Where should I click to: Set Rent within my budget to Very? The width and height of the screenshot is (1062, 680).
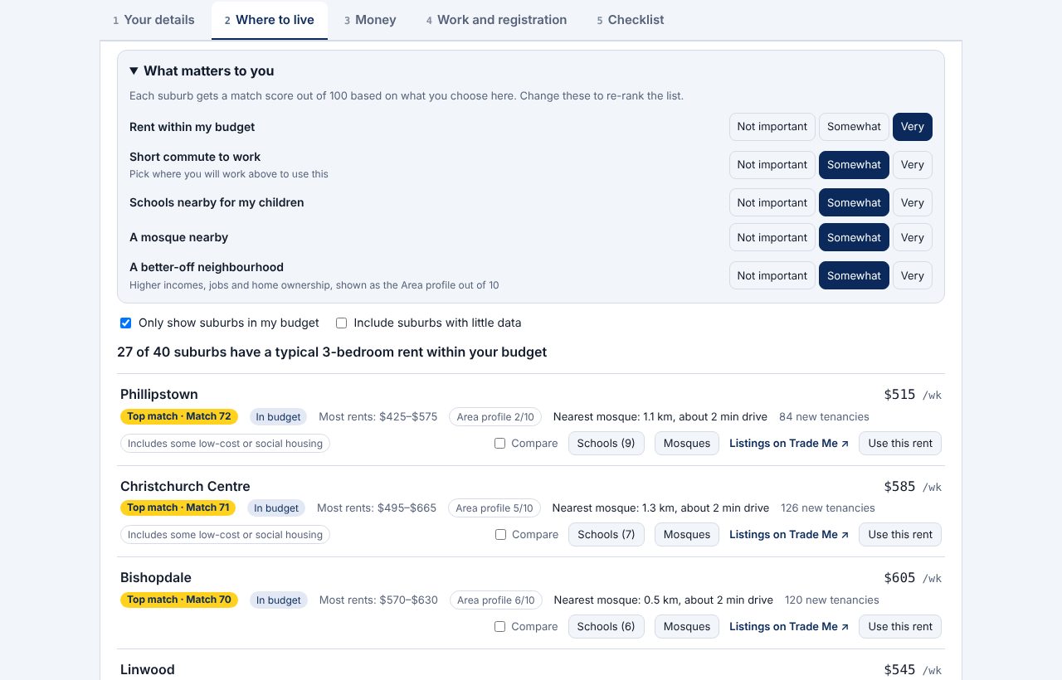[913, 127]
